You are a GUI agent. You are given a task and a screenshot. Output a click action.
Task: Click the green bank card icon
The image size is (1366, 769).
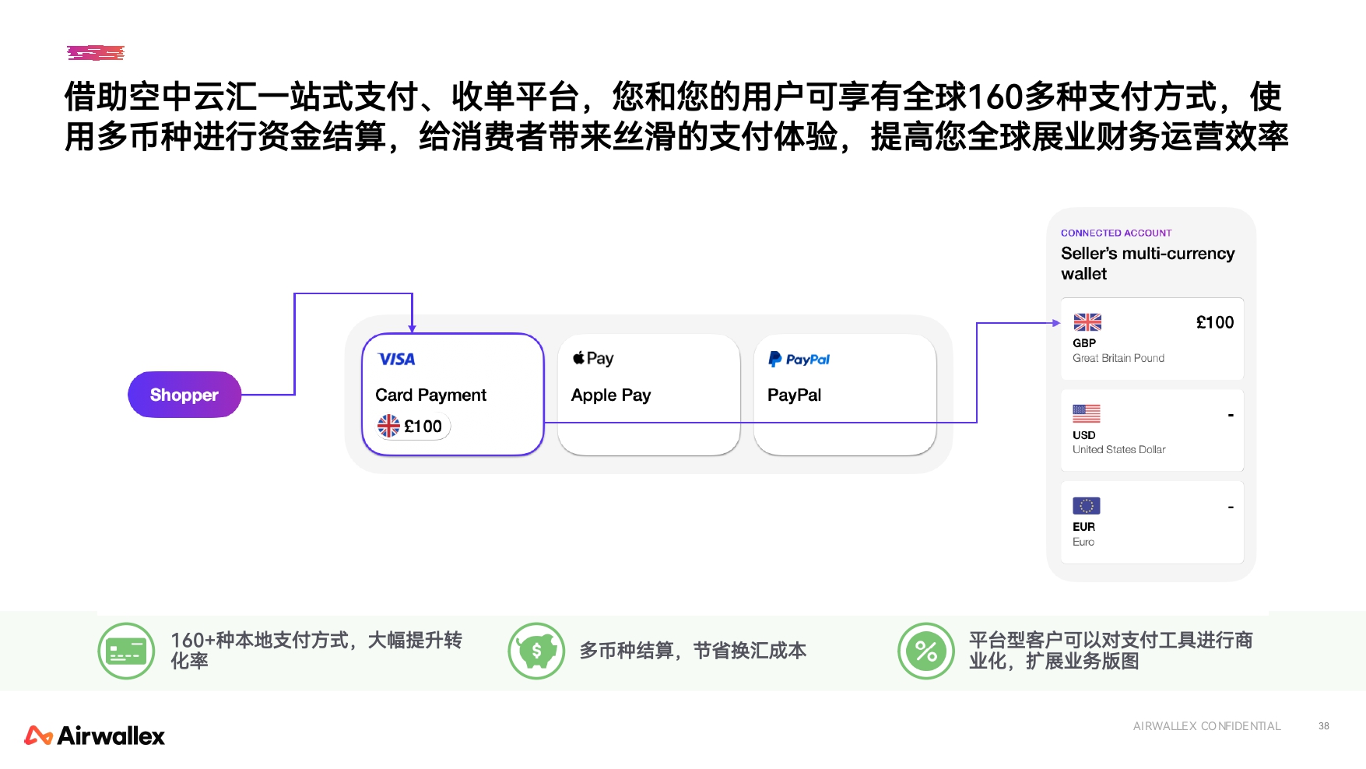pyautogui.click(x=125, y=651)
